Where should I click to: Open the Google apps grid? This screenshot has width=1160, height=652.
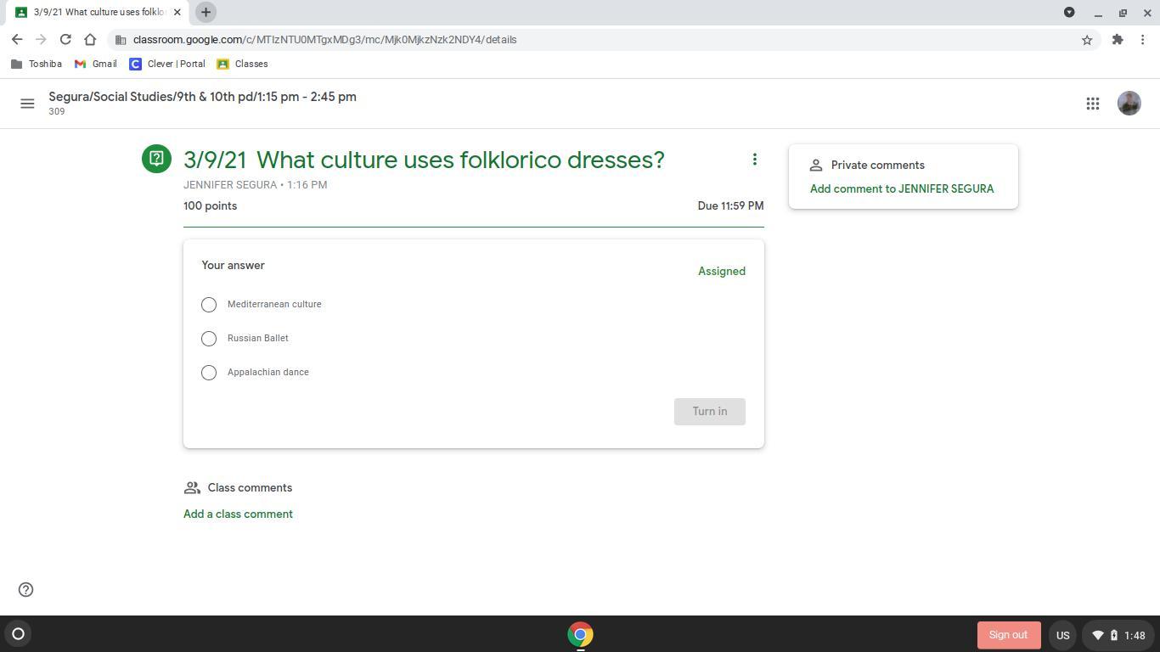1093,104
